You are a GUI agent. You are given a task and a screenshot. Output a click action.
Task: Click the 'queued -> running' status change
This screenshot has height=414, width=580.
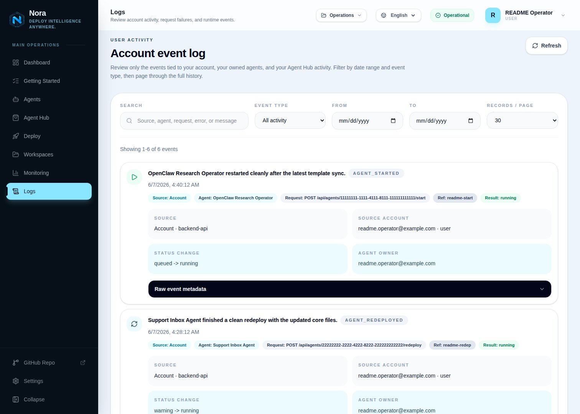tap(176, 263)
